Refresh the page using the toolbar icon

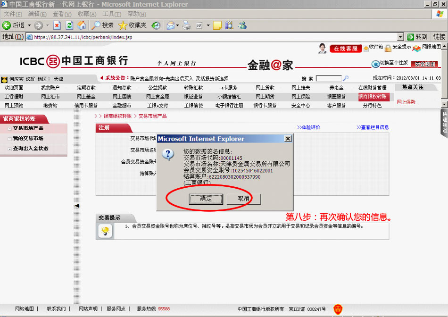(69, 25)
